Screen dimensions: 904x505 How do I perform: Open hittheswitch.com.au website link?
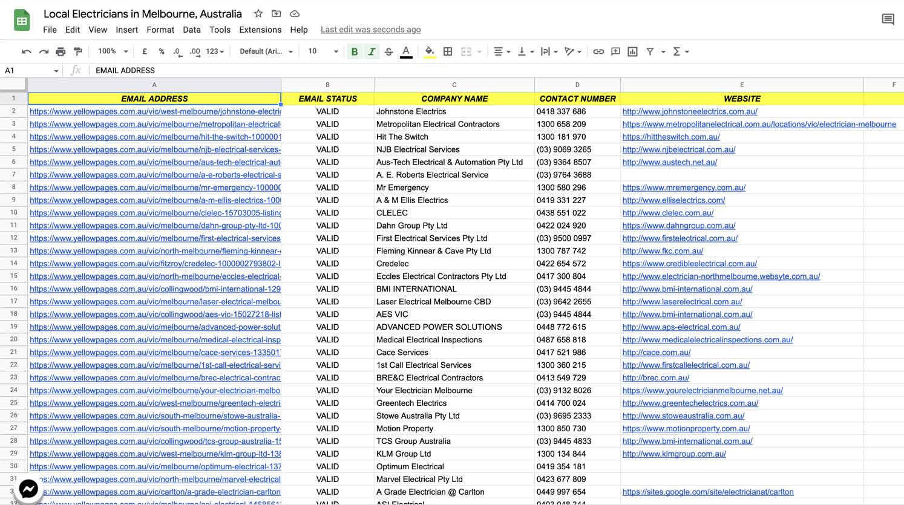671,137
